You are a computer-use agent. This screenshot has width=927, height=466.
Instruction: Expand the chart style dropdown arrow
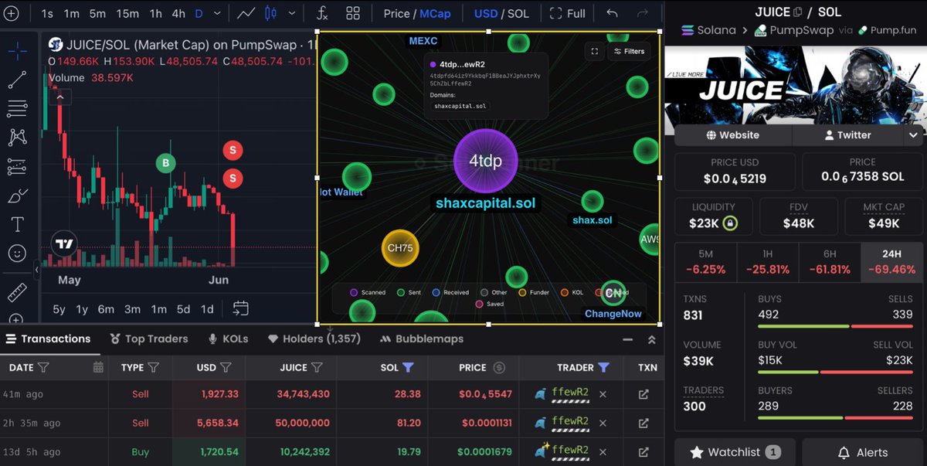(x=292, y=13)
